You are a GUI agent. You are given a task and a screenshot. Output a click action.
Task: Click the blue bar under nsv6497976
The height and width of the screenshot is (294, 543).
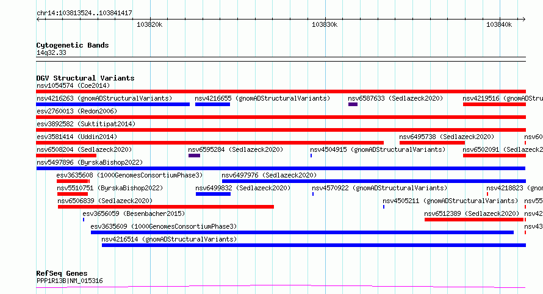[x=373, y=181]
